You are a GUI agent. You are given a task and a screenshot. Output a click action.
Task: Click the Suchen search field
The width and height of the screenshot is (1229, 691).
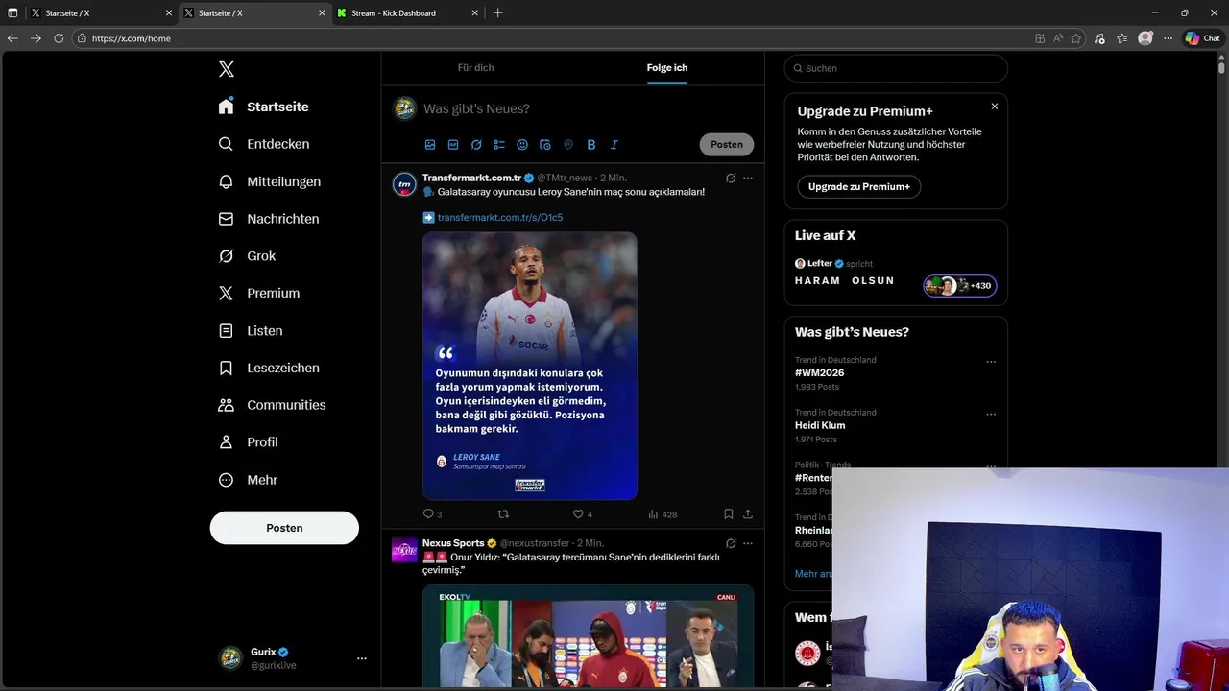click(x=896, y=68)
